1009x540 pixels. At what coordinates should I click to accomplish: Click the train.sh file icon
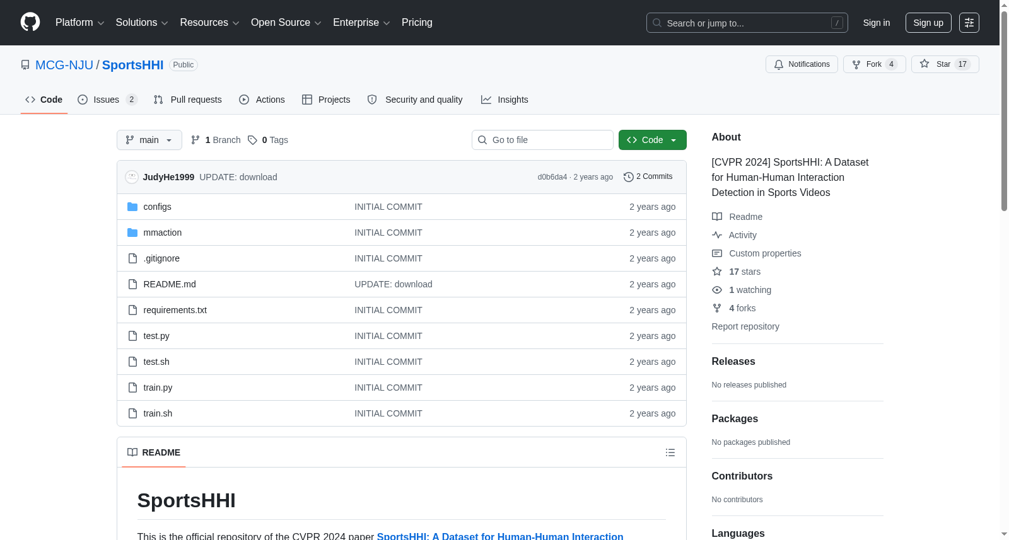[132, 413]
